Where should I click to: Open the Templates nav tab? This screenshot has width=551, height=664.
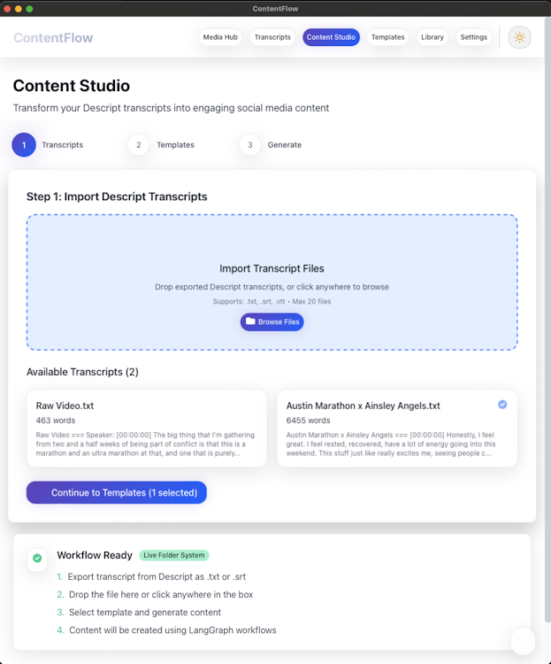pyautogui.click(x=387, y=37)
